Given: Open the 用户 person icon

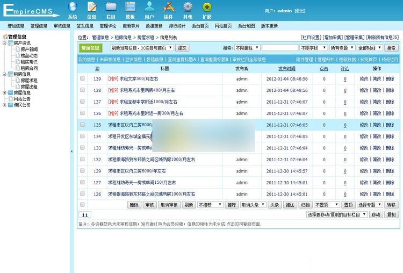Looking at the screenshot, I should [x=149, y=7].
